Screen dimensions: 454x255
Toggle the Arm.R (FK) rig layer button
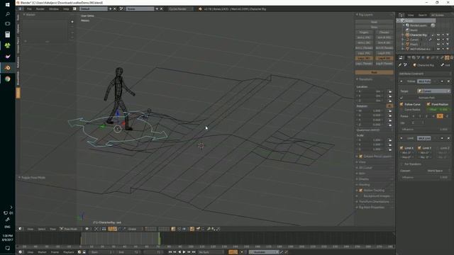[x=384, y=38]
